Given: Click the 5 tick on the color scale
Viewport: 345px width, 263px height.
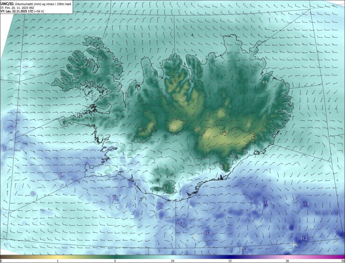Looking at the screenshot, I should tap(115, 261).
